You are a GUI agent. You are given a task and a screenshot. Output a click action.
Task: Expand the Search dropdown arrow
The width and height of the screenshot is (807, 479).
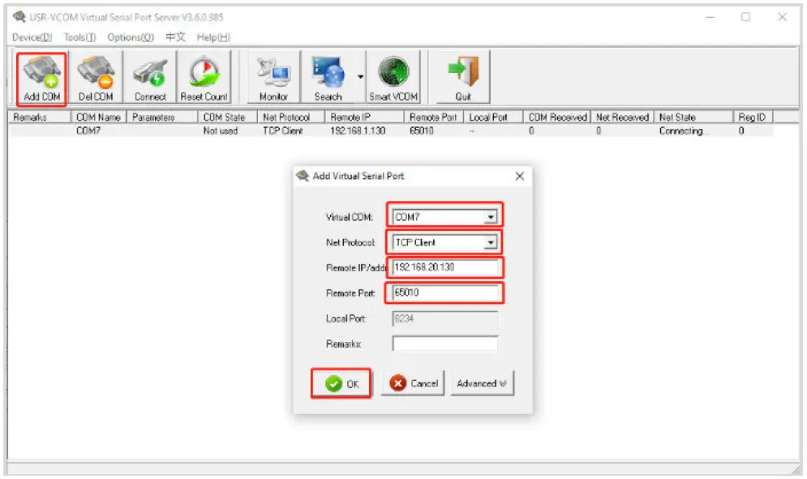click(360, 77)
